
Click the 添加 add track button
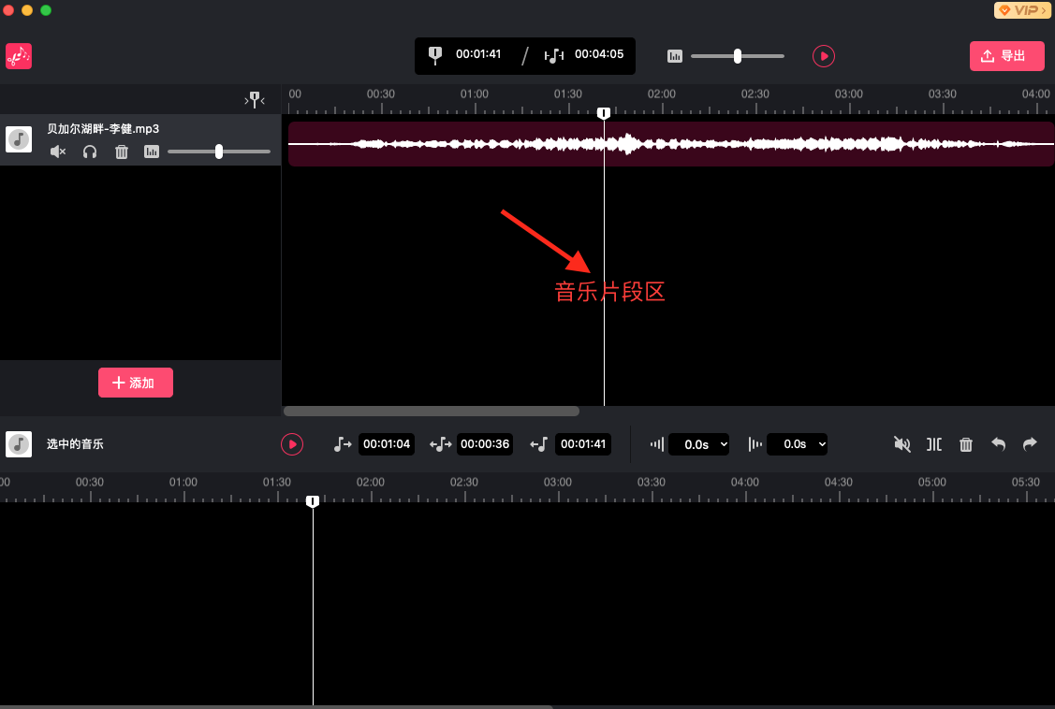[x=136, y=383]
